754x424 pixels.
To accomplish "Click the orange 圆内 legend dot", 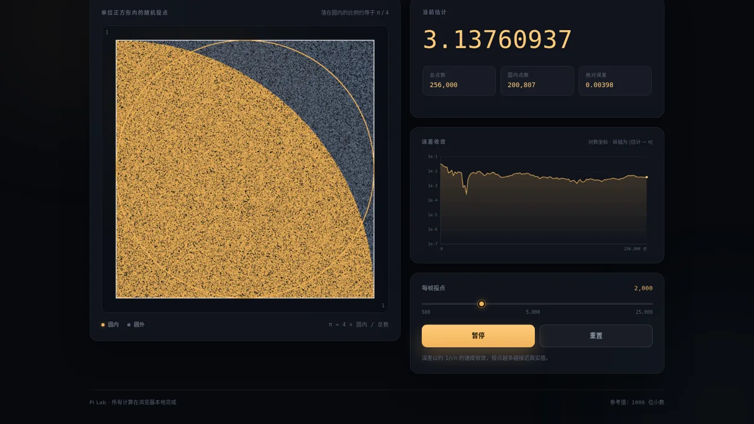I will point(103,324).
